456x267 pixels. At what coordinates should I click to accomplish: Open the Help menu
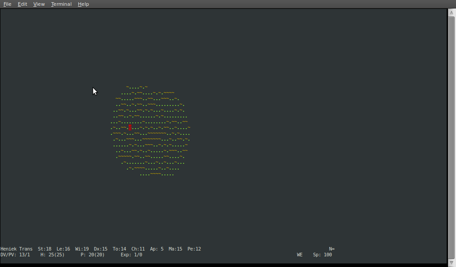(x=83, y=4)
